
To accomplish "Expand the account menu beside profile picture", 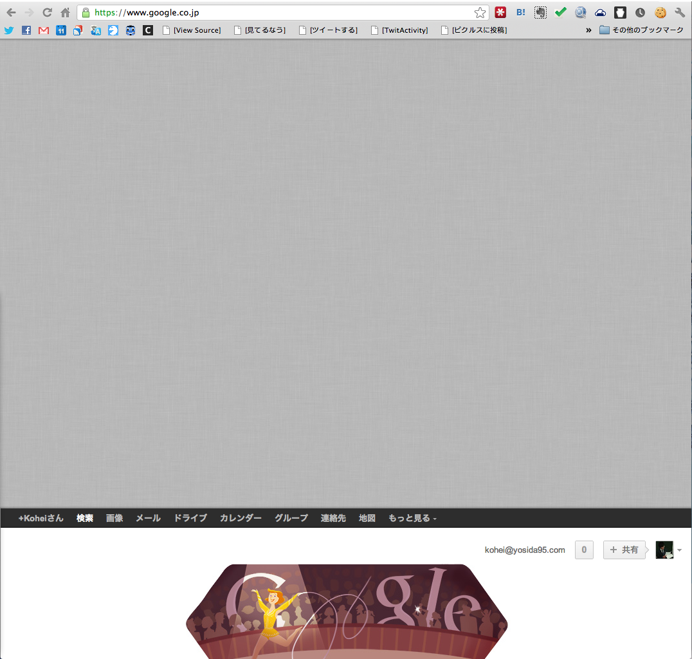I will [x=680, y=550].
